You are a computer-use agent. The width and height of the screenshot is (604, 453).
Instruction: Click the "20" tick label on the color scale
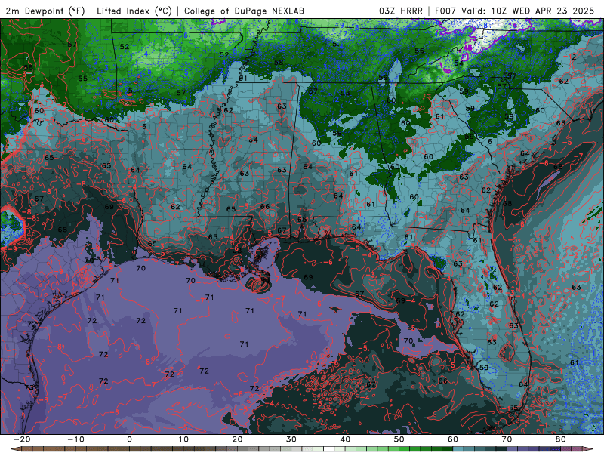pyautogui.click(x=237, y=439)
